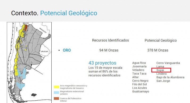This screenshot has height=103, width=190.
Task: Click the brown Cuenca del Paleozoico swatch
Action: (x=56, y=98)
